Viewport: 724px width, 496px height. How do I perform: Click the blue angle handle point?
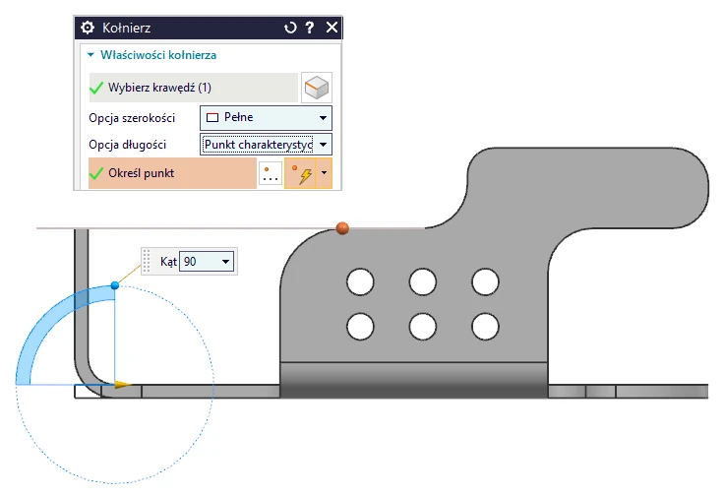pos(115,285)
